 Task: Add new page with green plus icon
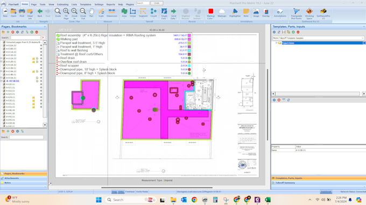pyautogui.click(x=8, y=32)
